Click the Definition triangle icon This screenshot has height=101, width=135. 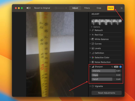pyautogui.click(x=93, y=53)
